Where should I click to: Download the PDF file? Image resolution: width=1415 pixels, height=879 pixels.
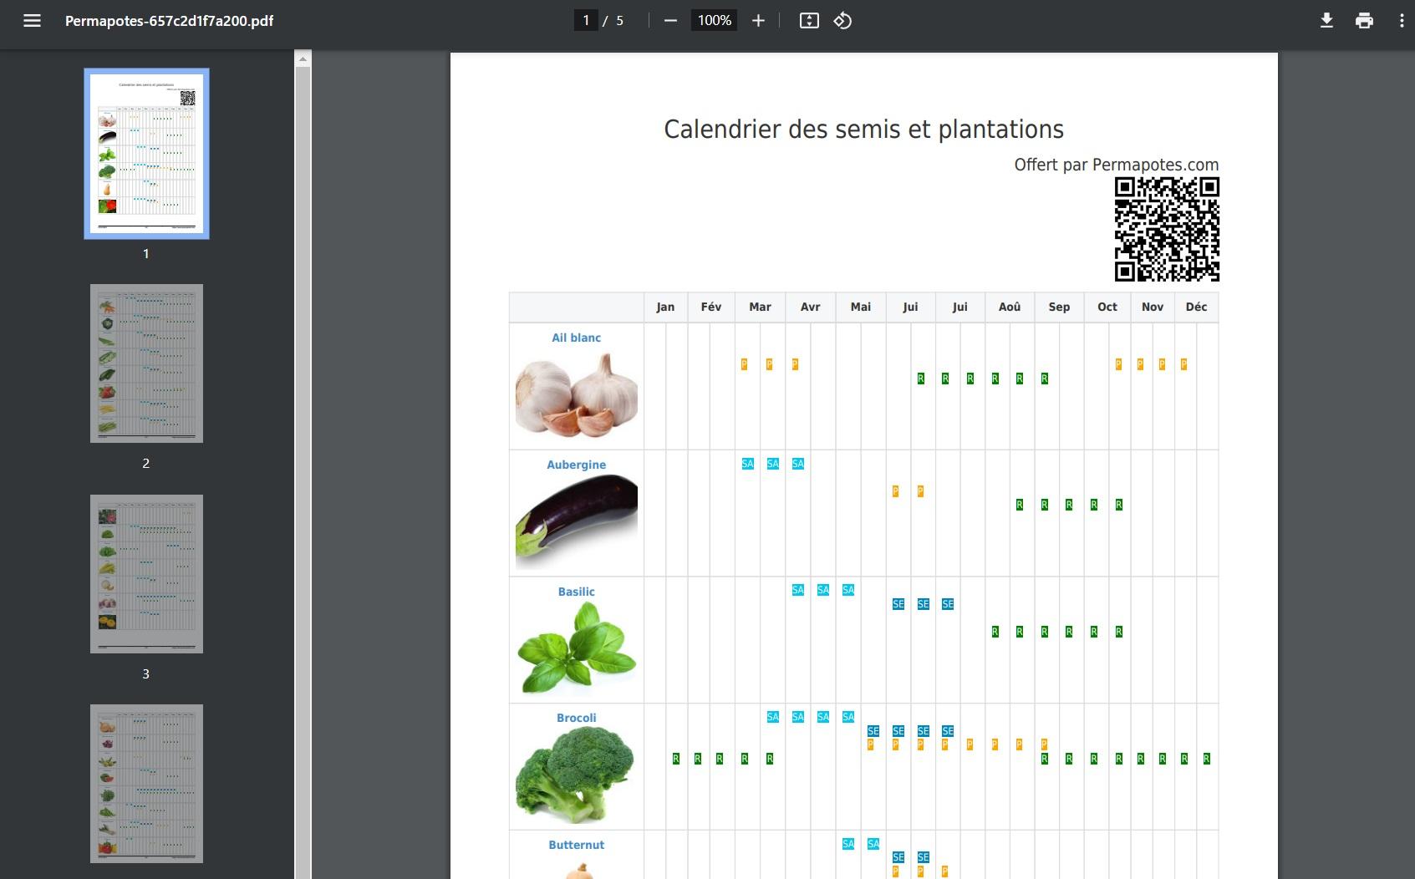1326,21
